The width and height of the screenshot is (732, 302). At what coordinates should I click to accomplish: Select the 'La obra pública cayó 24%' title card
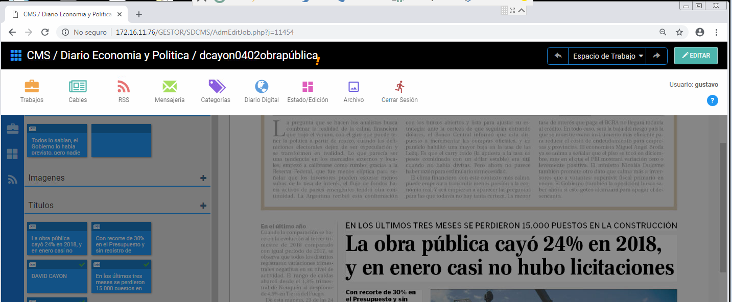pyautogui.click(x=57, y=238)
